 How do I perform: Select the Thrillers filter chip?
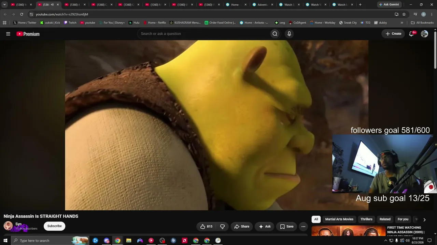pos(366,219)
